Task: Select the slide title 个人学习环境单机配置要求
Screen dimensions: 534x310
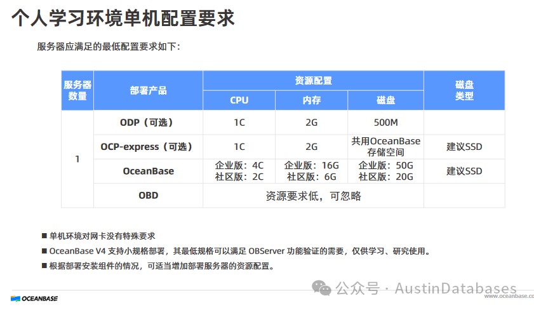Action: tap(123, 18)
